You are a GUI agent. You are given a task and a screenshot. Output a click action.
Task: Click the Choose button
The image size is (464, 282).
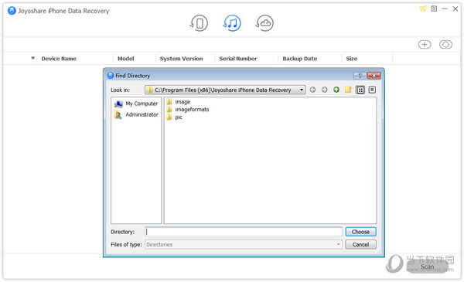coord(360,232)
